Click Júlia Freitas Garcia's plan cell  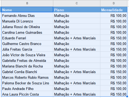tap(77, 49)
